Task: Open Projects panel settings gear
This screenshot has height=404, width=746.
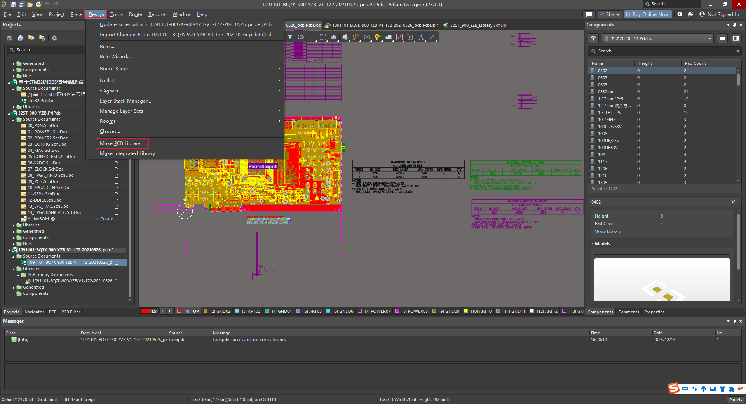Action: click(x=54, y=38)
